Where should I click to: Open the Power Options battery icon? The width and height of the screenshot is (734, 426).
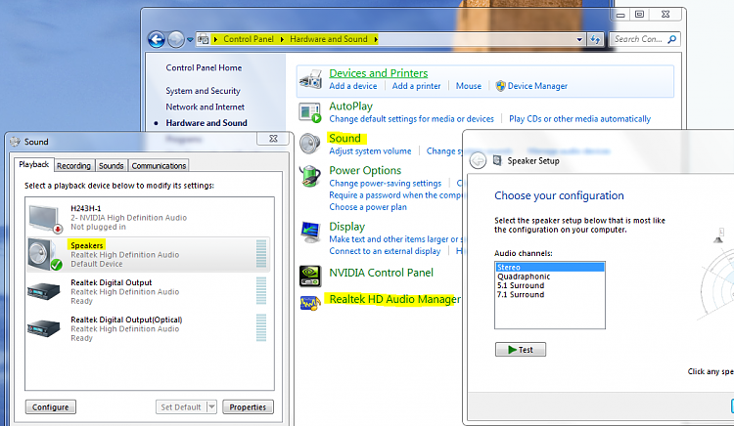[310, 176]
